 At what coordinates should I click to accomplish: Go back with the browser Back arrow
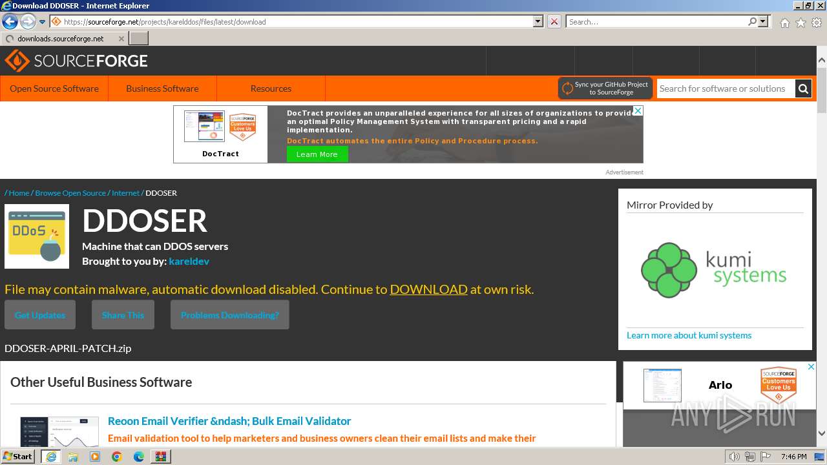click(10, 22)
